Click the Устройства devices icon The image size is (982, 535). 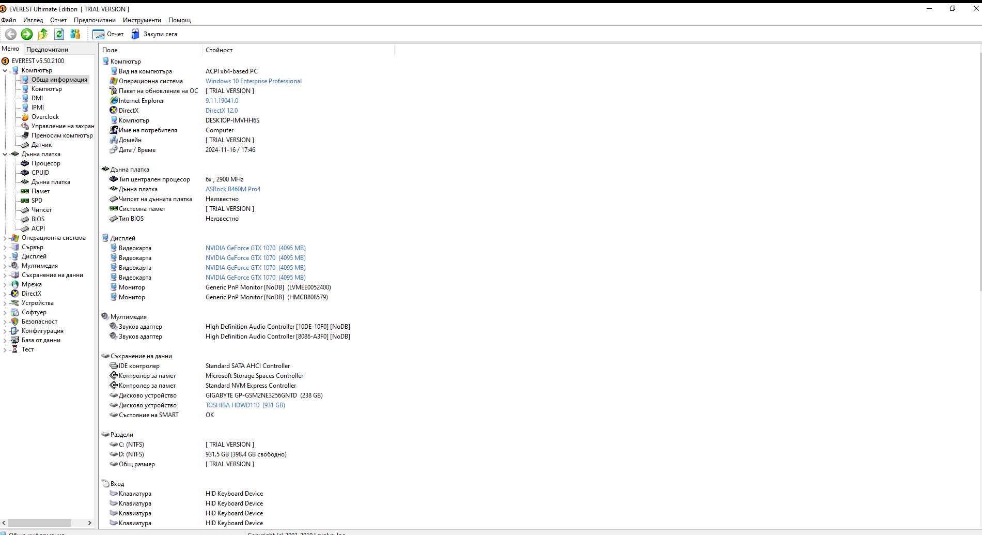pyautogui.click(x=15, y=303)
